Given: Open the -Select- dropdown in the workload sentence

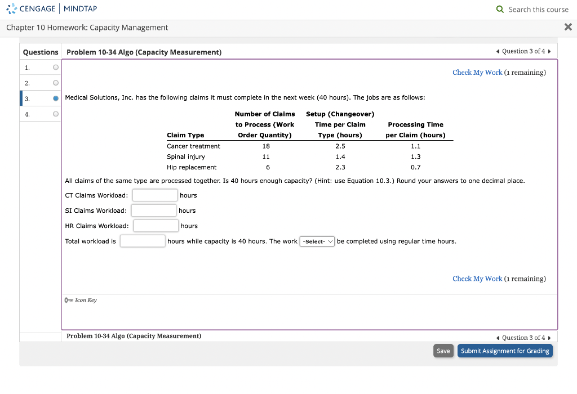Looking at the screenshot, I should click(x=317, y=241).
